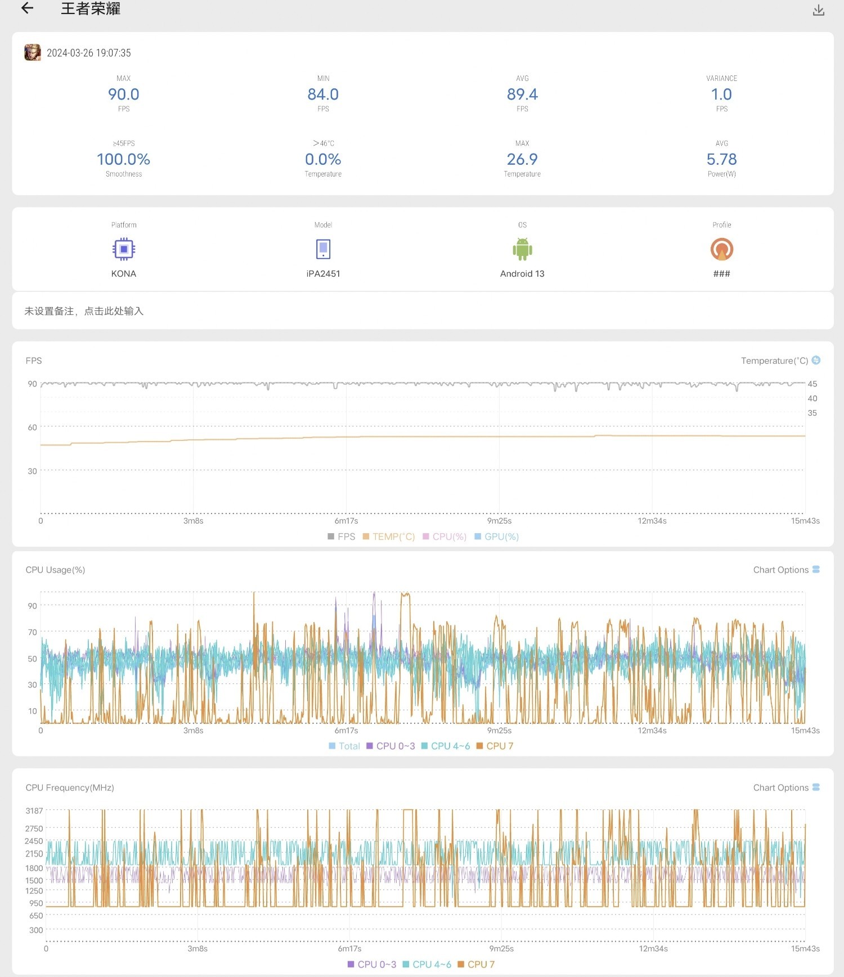Screen dimensions: 844x977
Task: Open the Profile ### icon
Action: (722, 249)
